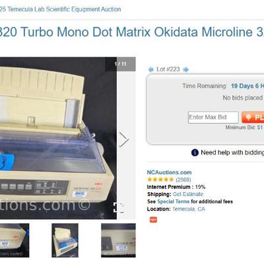The height and width of the screenshot is (264, 264).
Task: Open Temecula Lab Scientific Equipment Auction breadcrumb
Action: click(60, 9)
